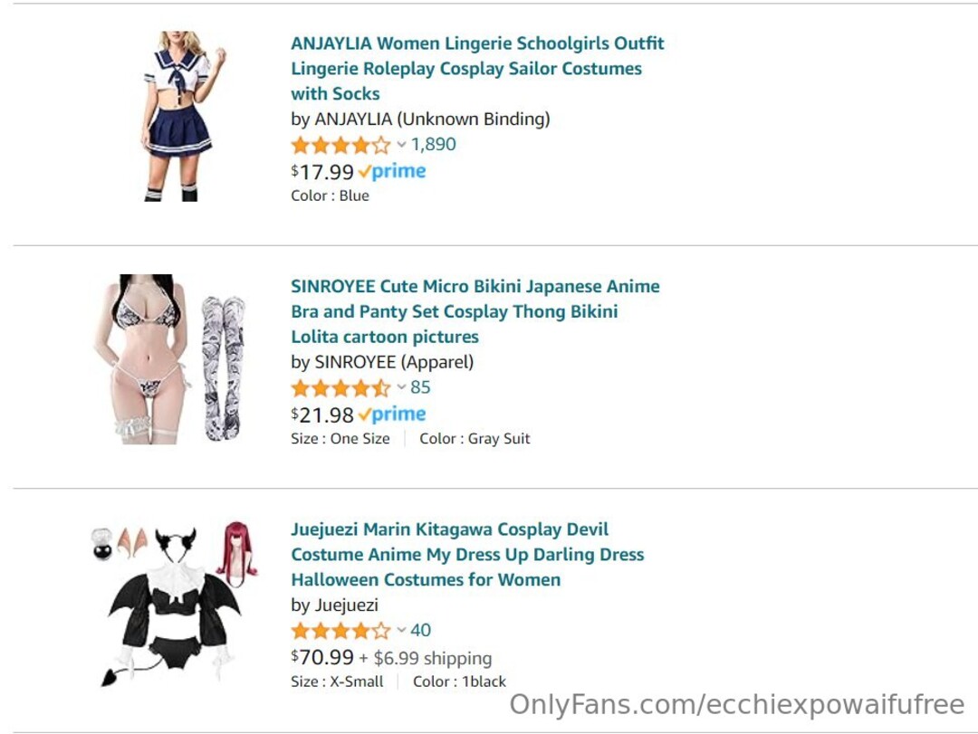
Task: Click the Prime badge beside the $17.99 price
Action: pos(392,171)
